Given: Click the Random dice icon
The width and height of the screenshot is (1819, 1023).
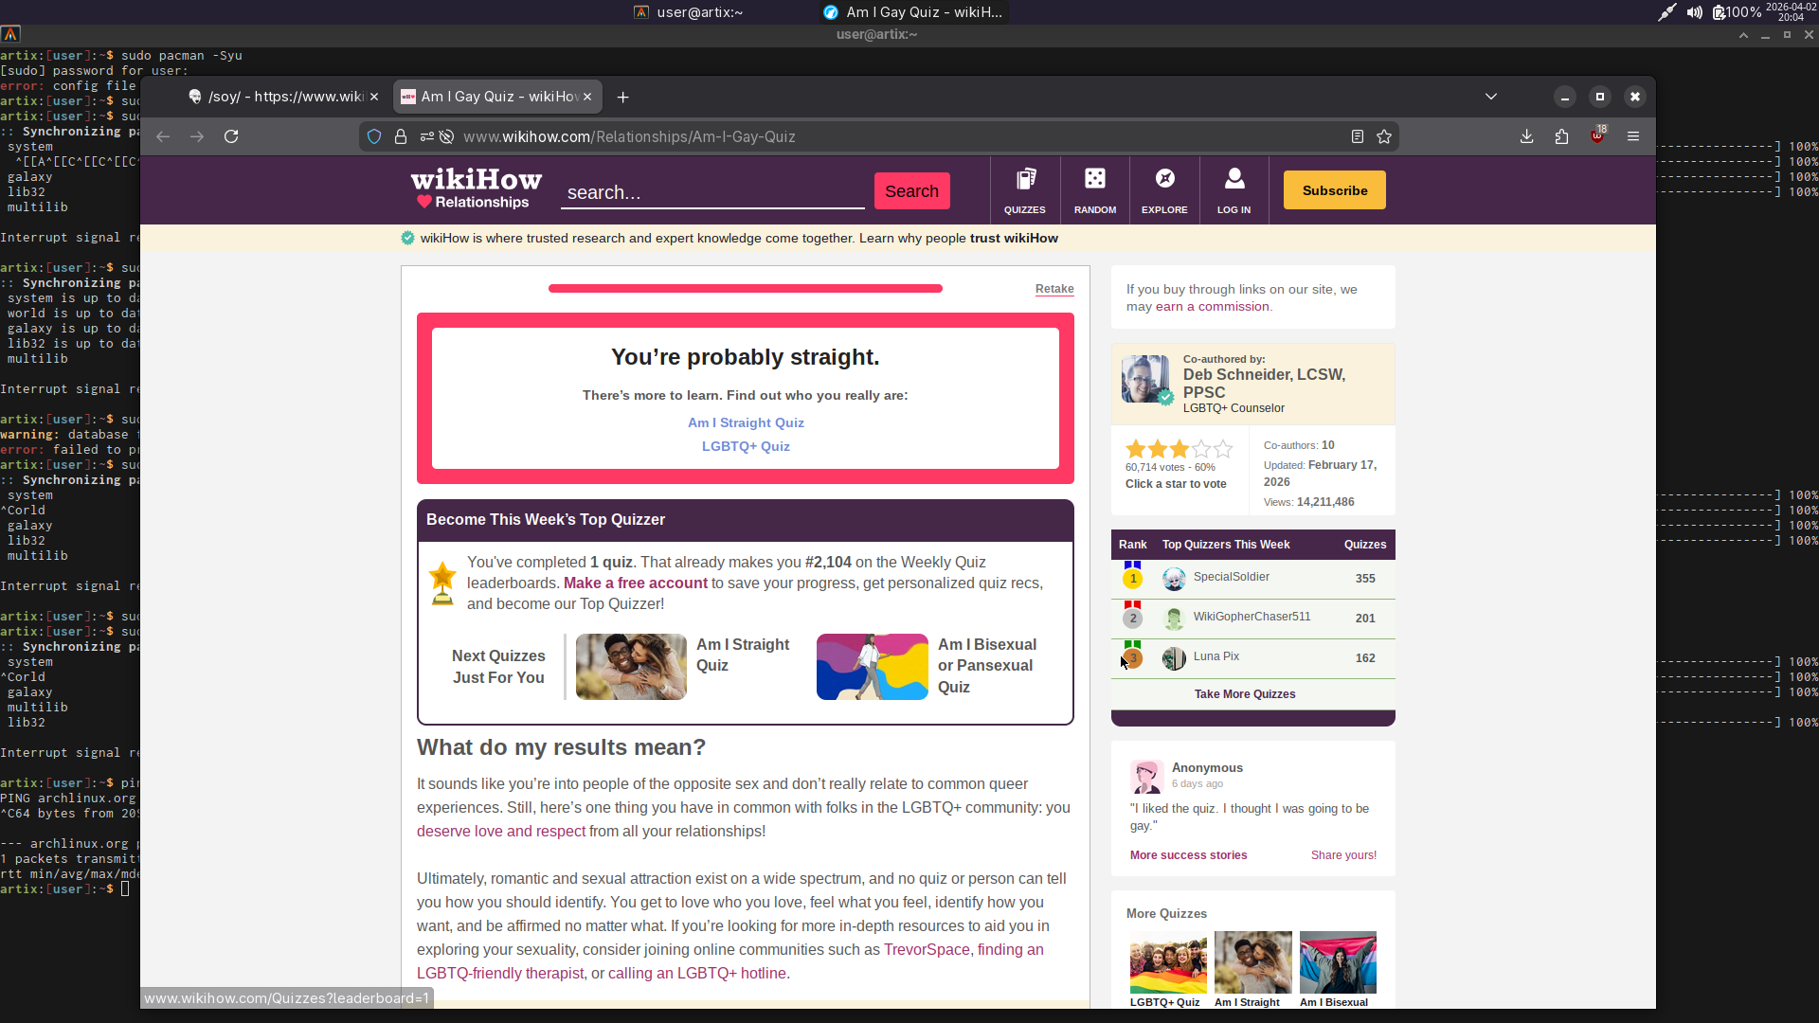Looking at the screenshot, I should (1095, 180).
